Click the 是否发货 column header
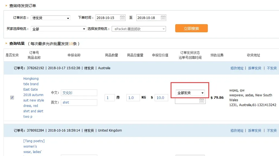The image size is (279, 156). [12, 55]
